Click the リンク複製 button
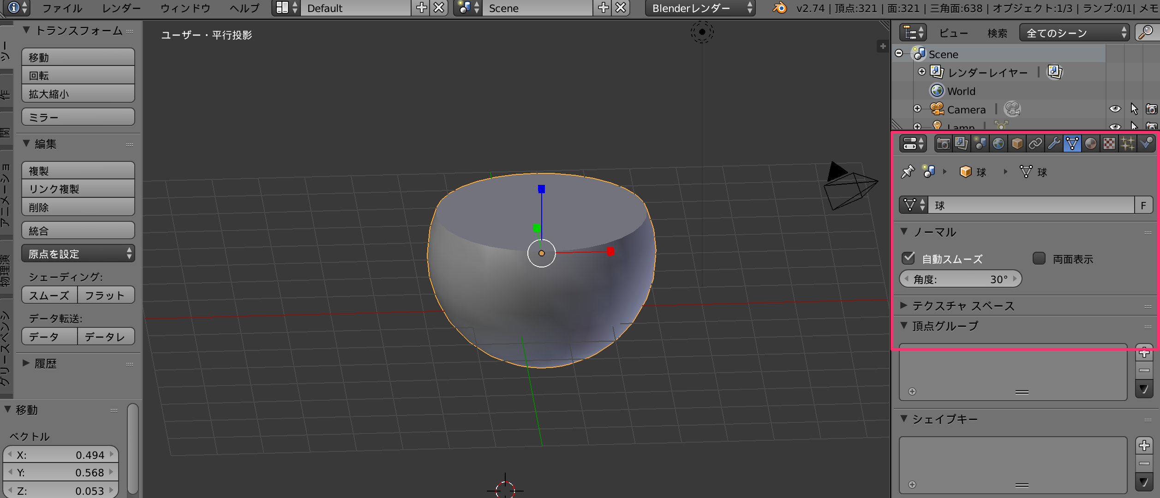1160x498 pixels. tap(78, 189)
